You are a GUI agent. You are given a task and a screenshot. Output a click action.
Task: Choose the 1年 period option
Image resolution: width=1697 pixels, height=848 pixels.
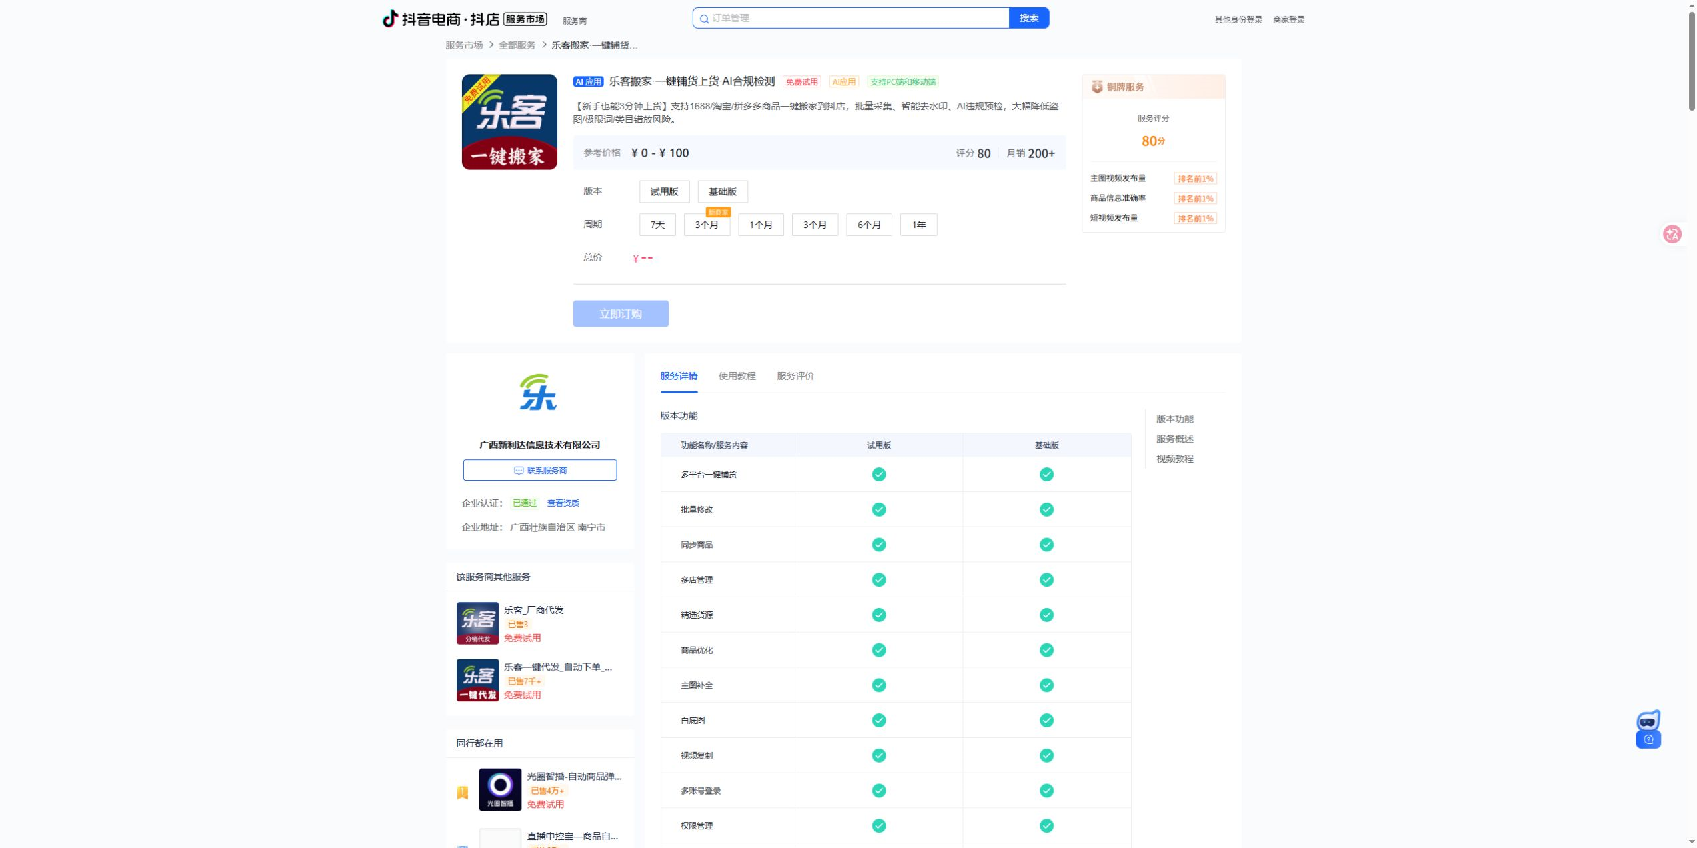pos(918,225)
